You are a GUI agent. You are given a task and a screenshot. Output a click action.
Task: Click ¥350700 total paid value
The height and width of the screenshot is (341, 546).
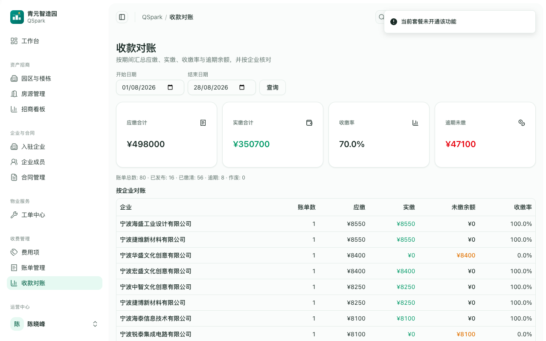pyautogui.click(x=251, y=144)
